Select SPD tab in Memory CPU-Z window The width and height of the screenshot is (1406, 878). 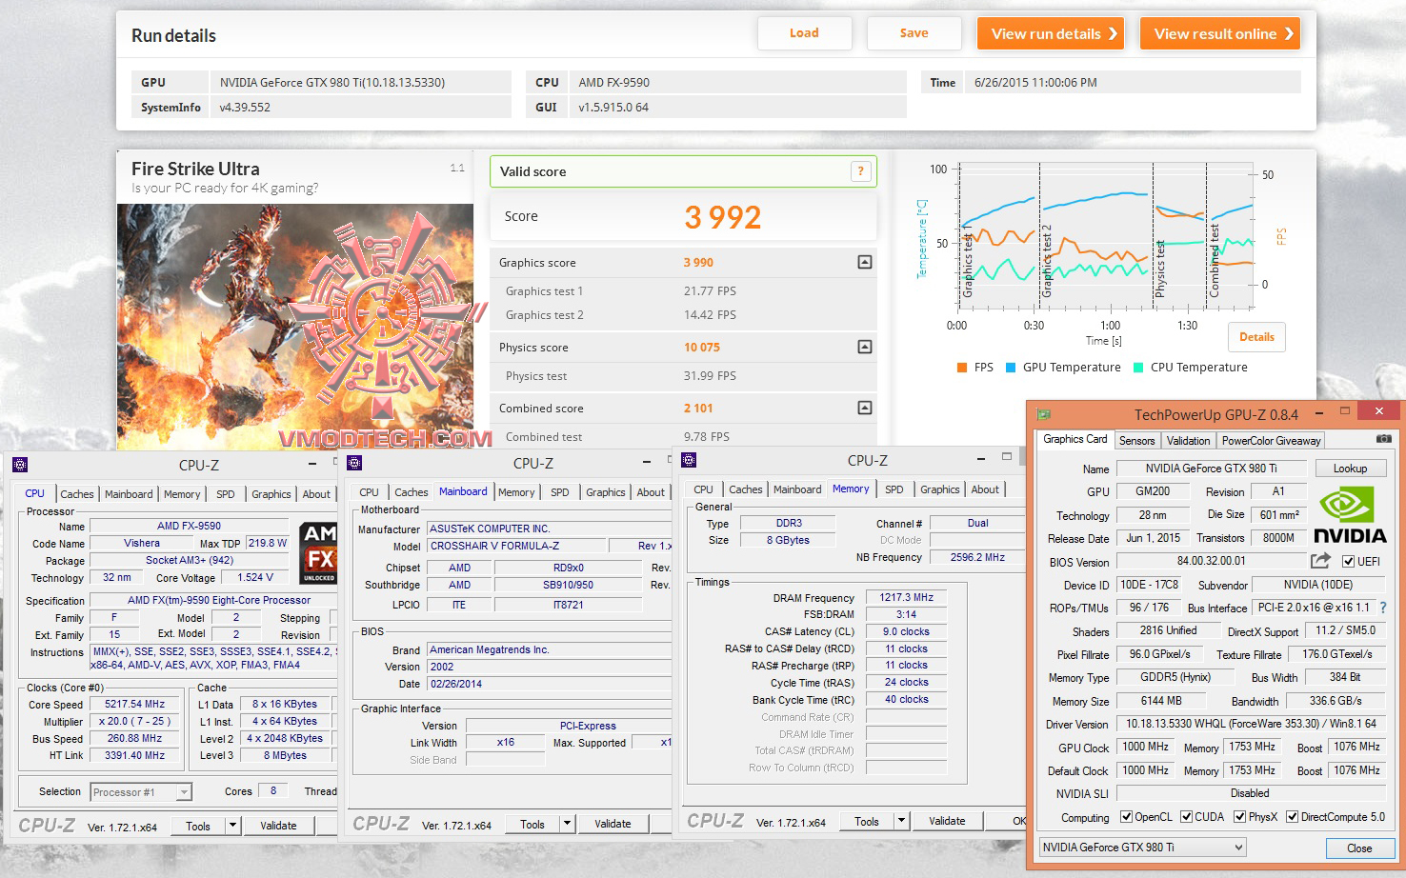click(x=894, y=489)
